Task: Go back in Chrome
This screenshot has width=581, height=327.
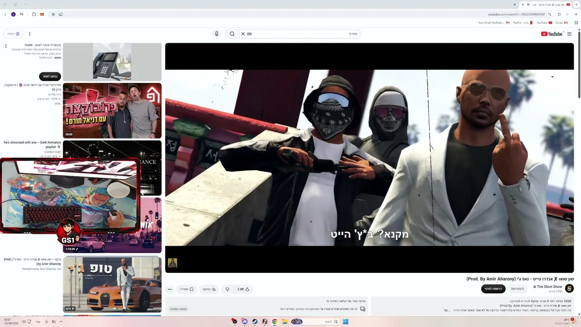Action: [x=576, y=15]
